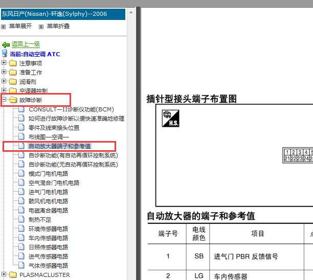Click the page icon beside 制热不足

tap(21, 219)
